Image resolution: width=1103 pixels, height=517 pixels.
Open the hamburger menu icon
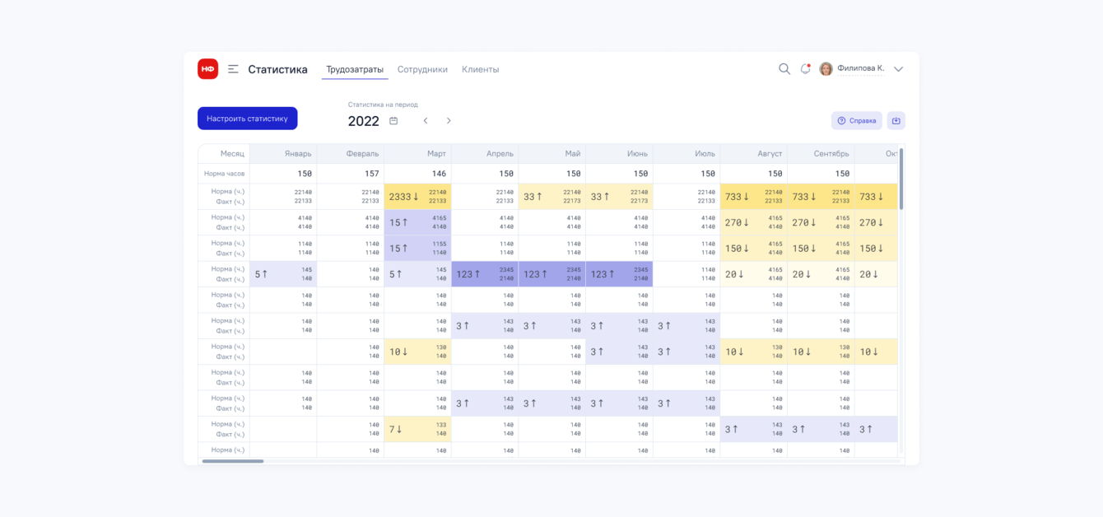(234, 69)
